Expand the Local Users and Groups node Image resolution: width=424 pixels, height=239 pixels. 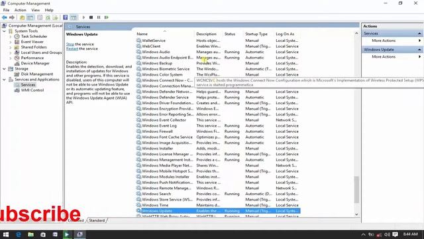click(11, 52)
